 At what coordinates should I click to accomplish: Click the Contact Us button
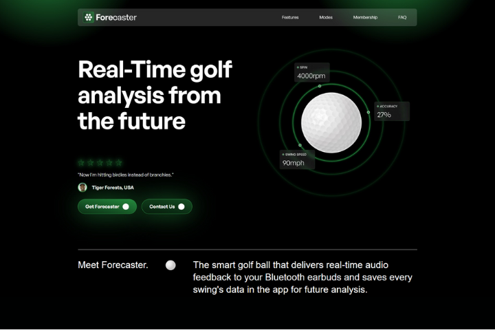click(x=166, y=206)
